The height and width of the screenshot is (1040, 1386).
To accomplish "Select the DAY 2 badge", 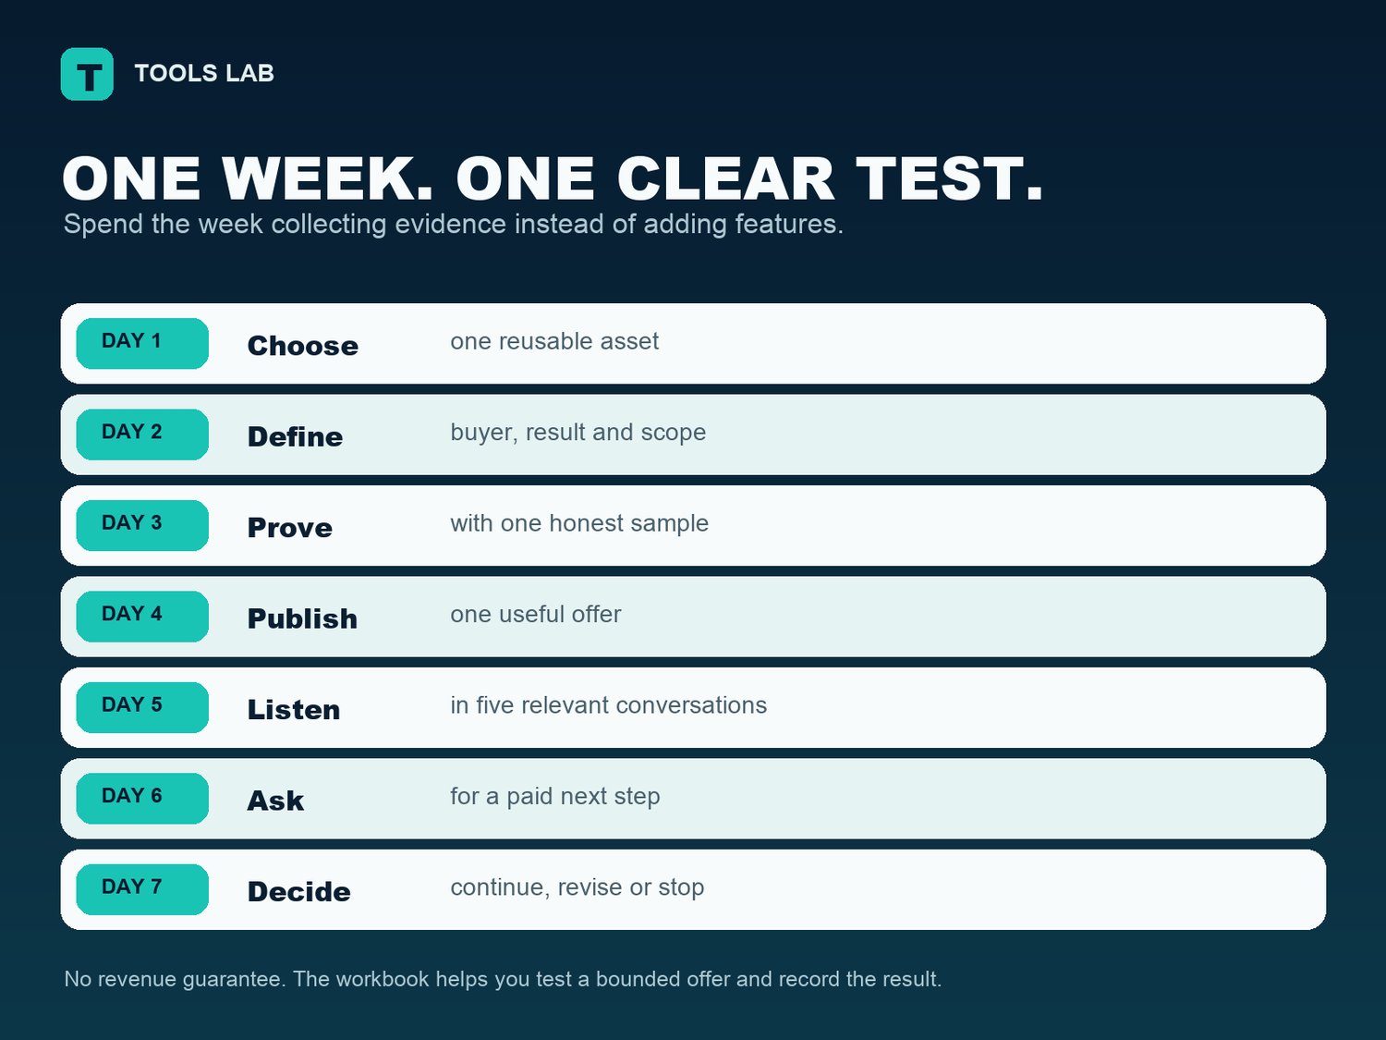I will coord(142,434).
